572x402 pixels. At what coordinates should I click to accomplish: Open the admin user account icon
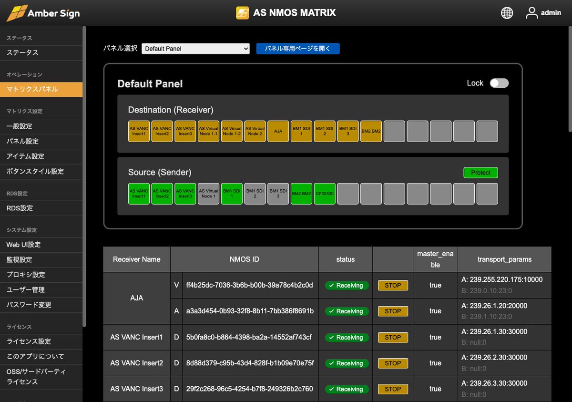point(531,13)
